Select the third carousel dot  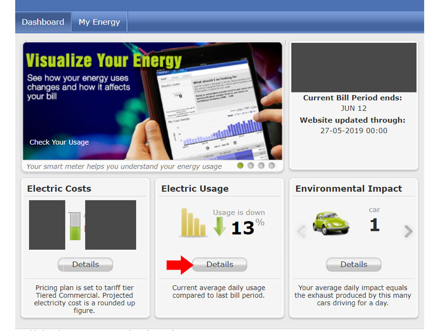(x=261, y=165)
